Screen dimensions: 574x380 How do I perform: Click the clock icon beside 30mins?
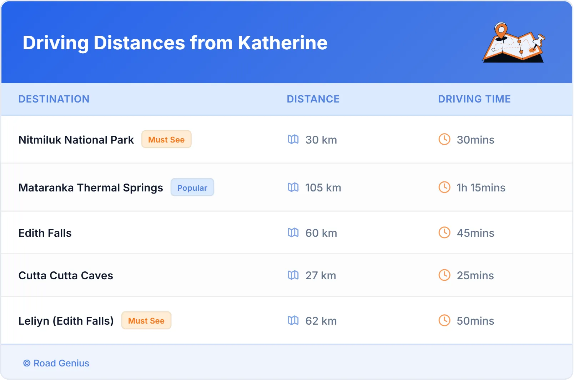click(444, 139)
